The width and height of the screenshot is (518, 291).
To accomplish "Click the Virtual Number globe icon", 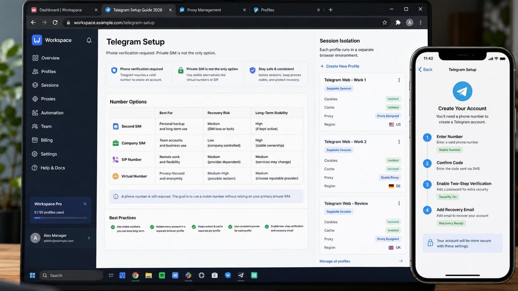I will click(116, 176).
